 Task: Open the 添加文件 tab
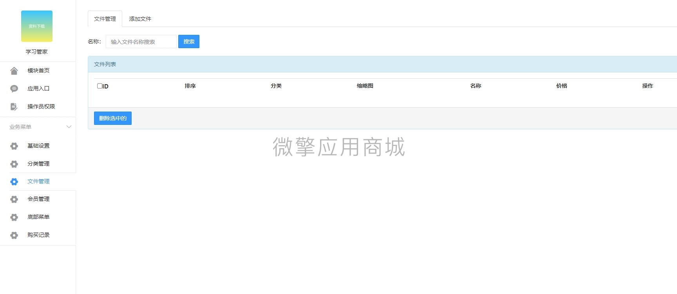click(140, 19)
